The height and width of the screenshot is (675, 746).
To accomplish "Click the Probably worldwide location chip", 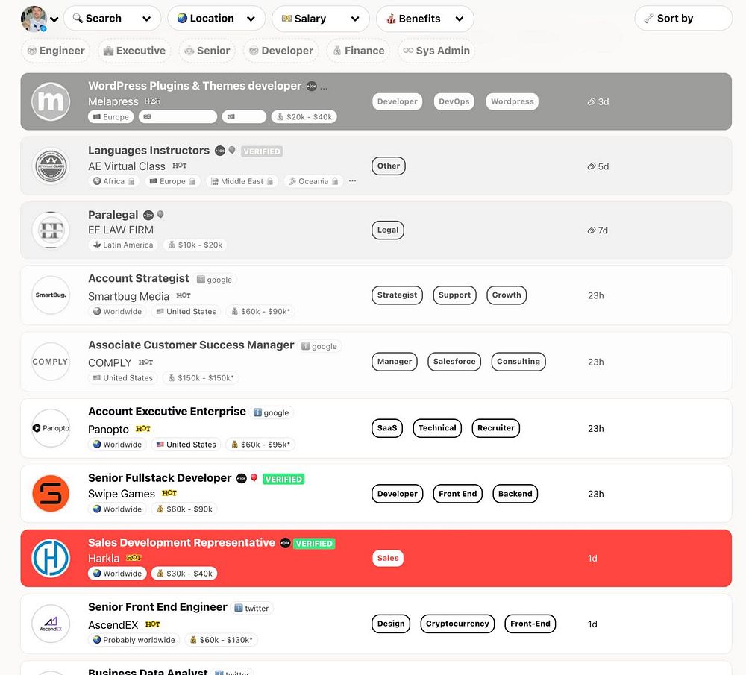I will click(134, 640).
